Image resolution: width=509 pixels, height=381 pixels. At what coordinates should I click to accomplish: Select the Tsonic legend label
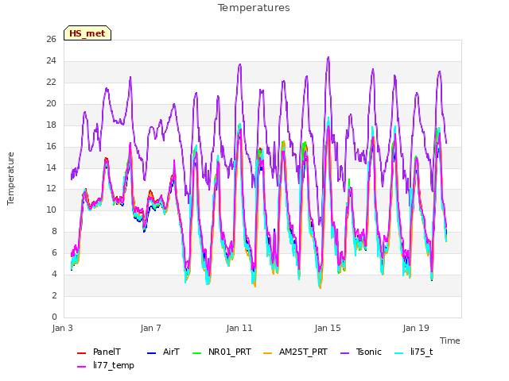coord(369,352)
